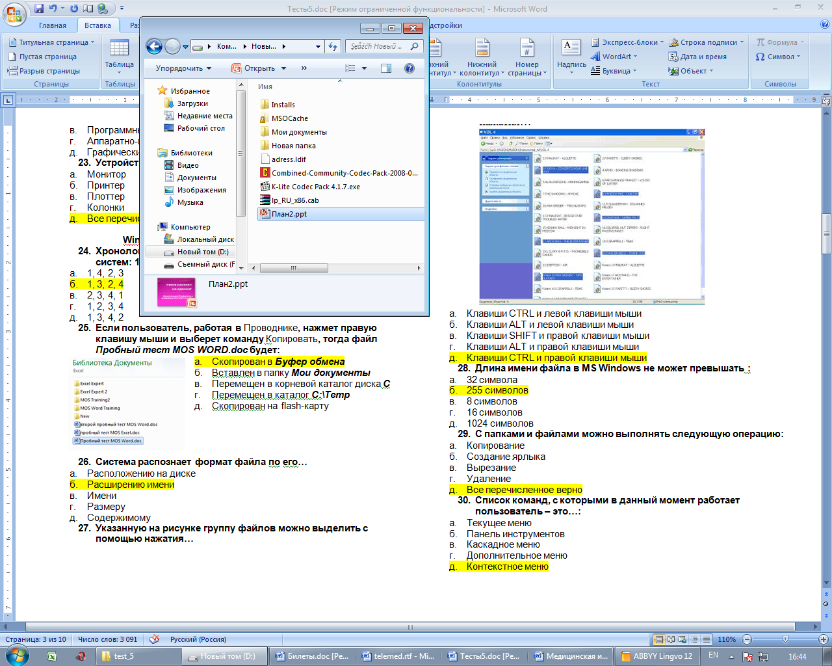The width and height of the screenshot is (832, 666).
Task: Open the quick access toolbar customization arrow
Action: (x=122, y=8)
